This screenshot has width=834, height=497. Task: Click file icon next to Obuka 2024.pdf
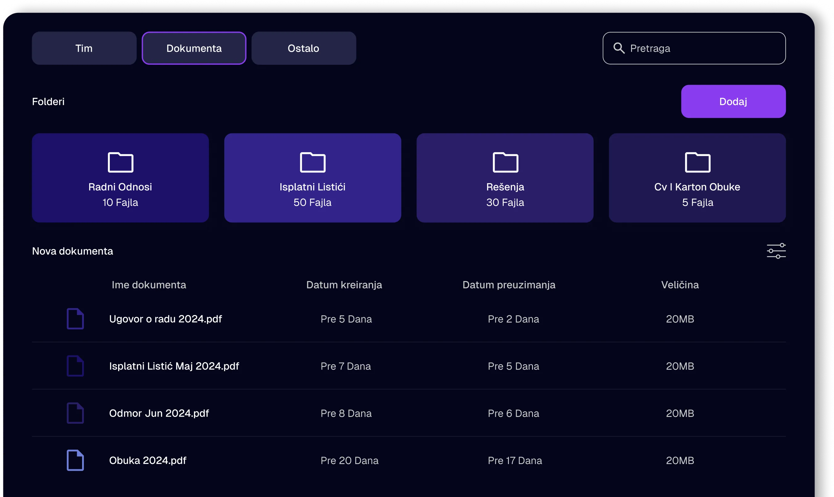click(75, 460)
